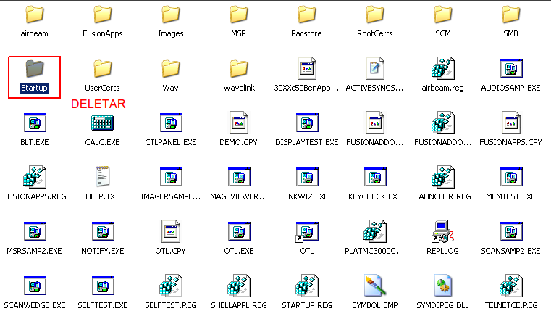
Task: Open the airbeam folder
Action: click(35, 15)
